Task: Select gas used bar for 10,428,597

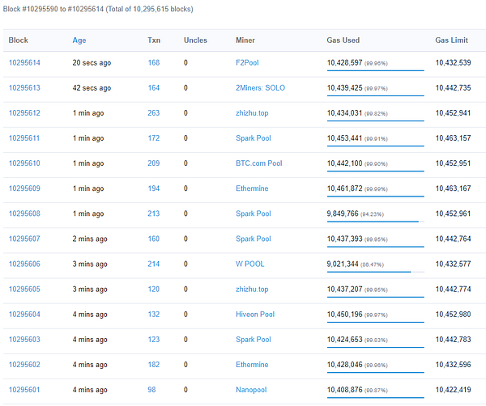Action: pos(375,70)
